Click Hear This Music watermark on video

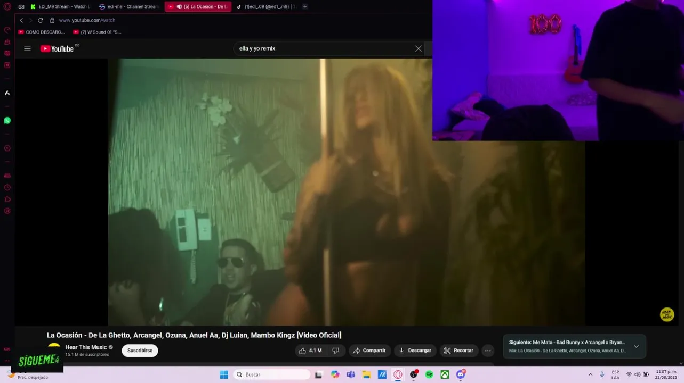(x=667, y=314)
